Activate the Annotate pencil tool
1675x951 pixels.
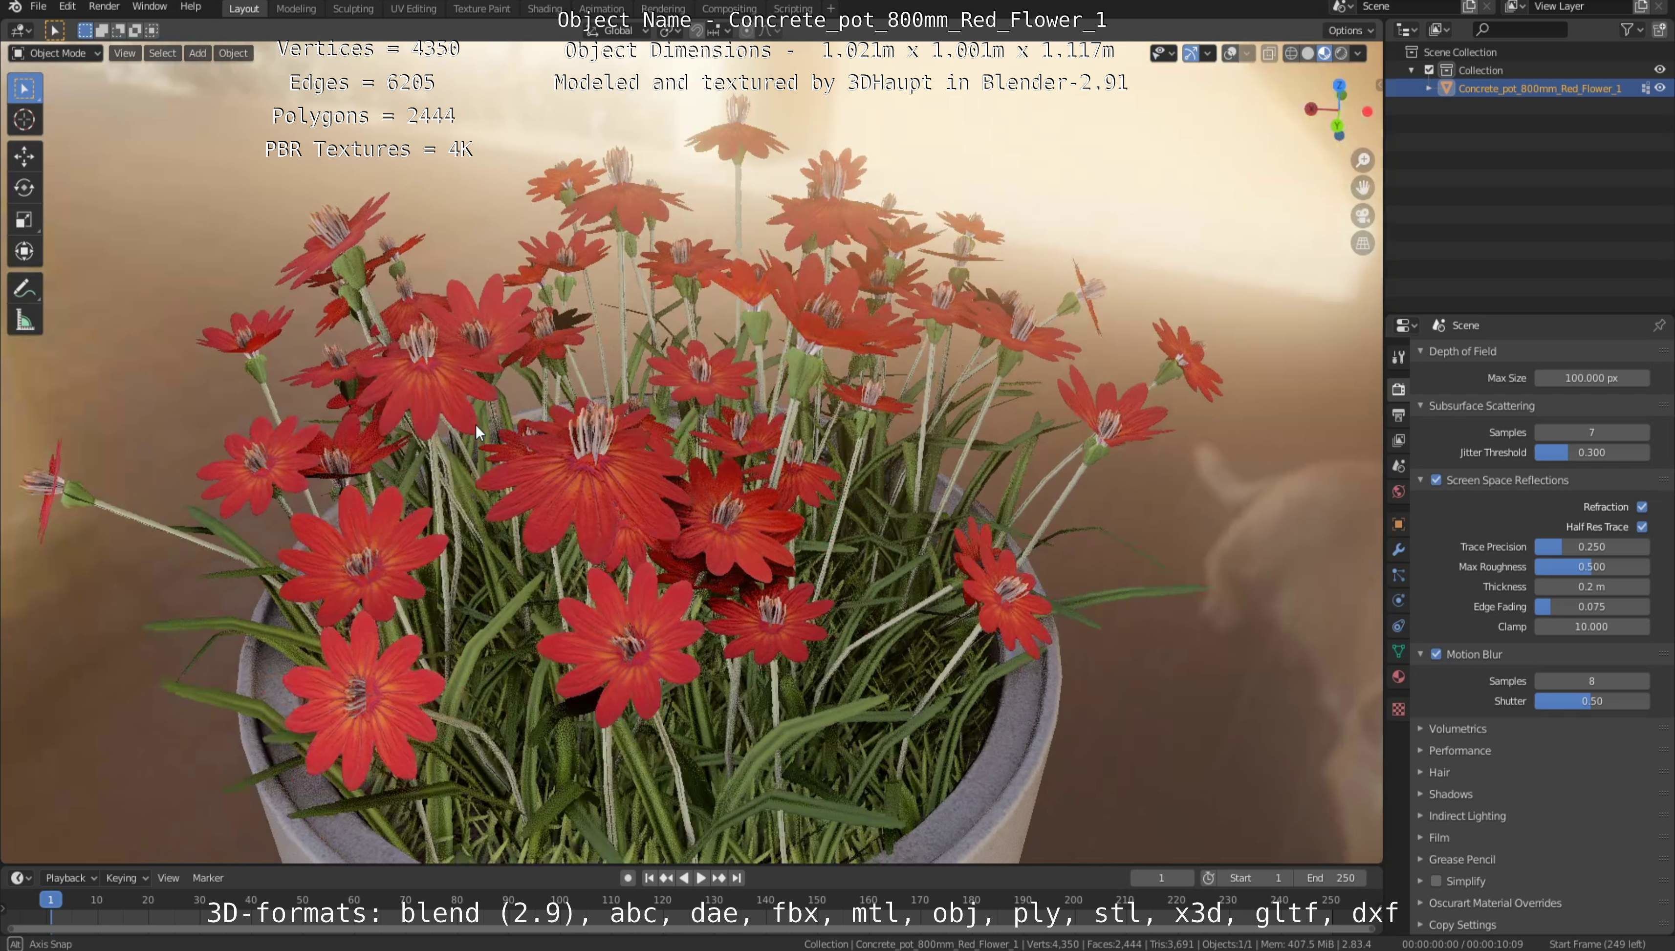click(24, 288)
